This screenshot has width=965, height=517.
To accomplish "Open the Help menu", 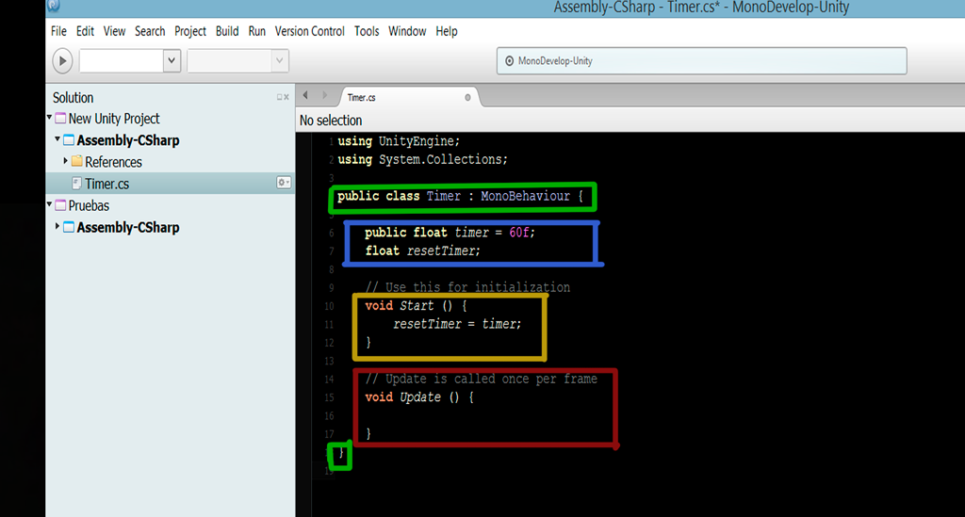I will tap(447, 31).
